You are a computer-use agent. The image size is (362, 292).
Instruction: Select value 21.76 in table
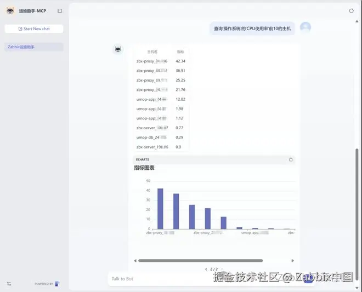pos(180,90)
